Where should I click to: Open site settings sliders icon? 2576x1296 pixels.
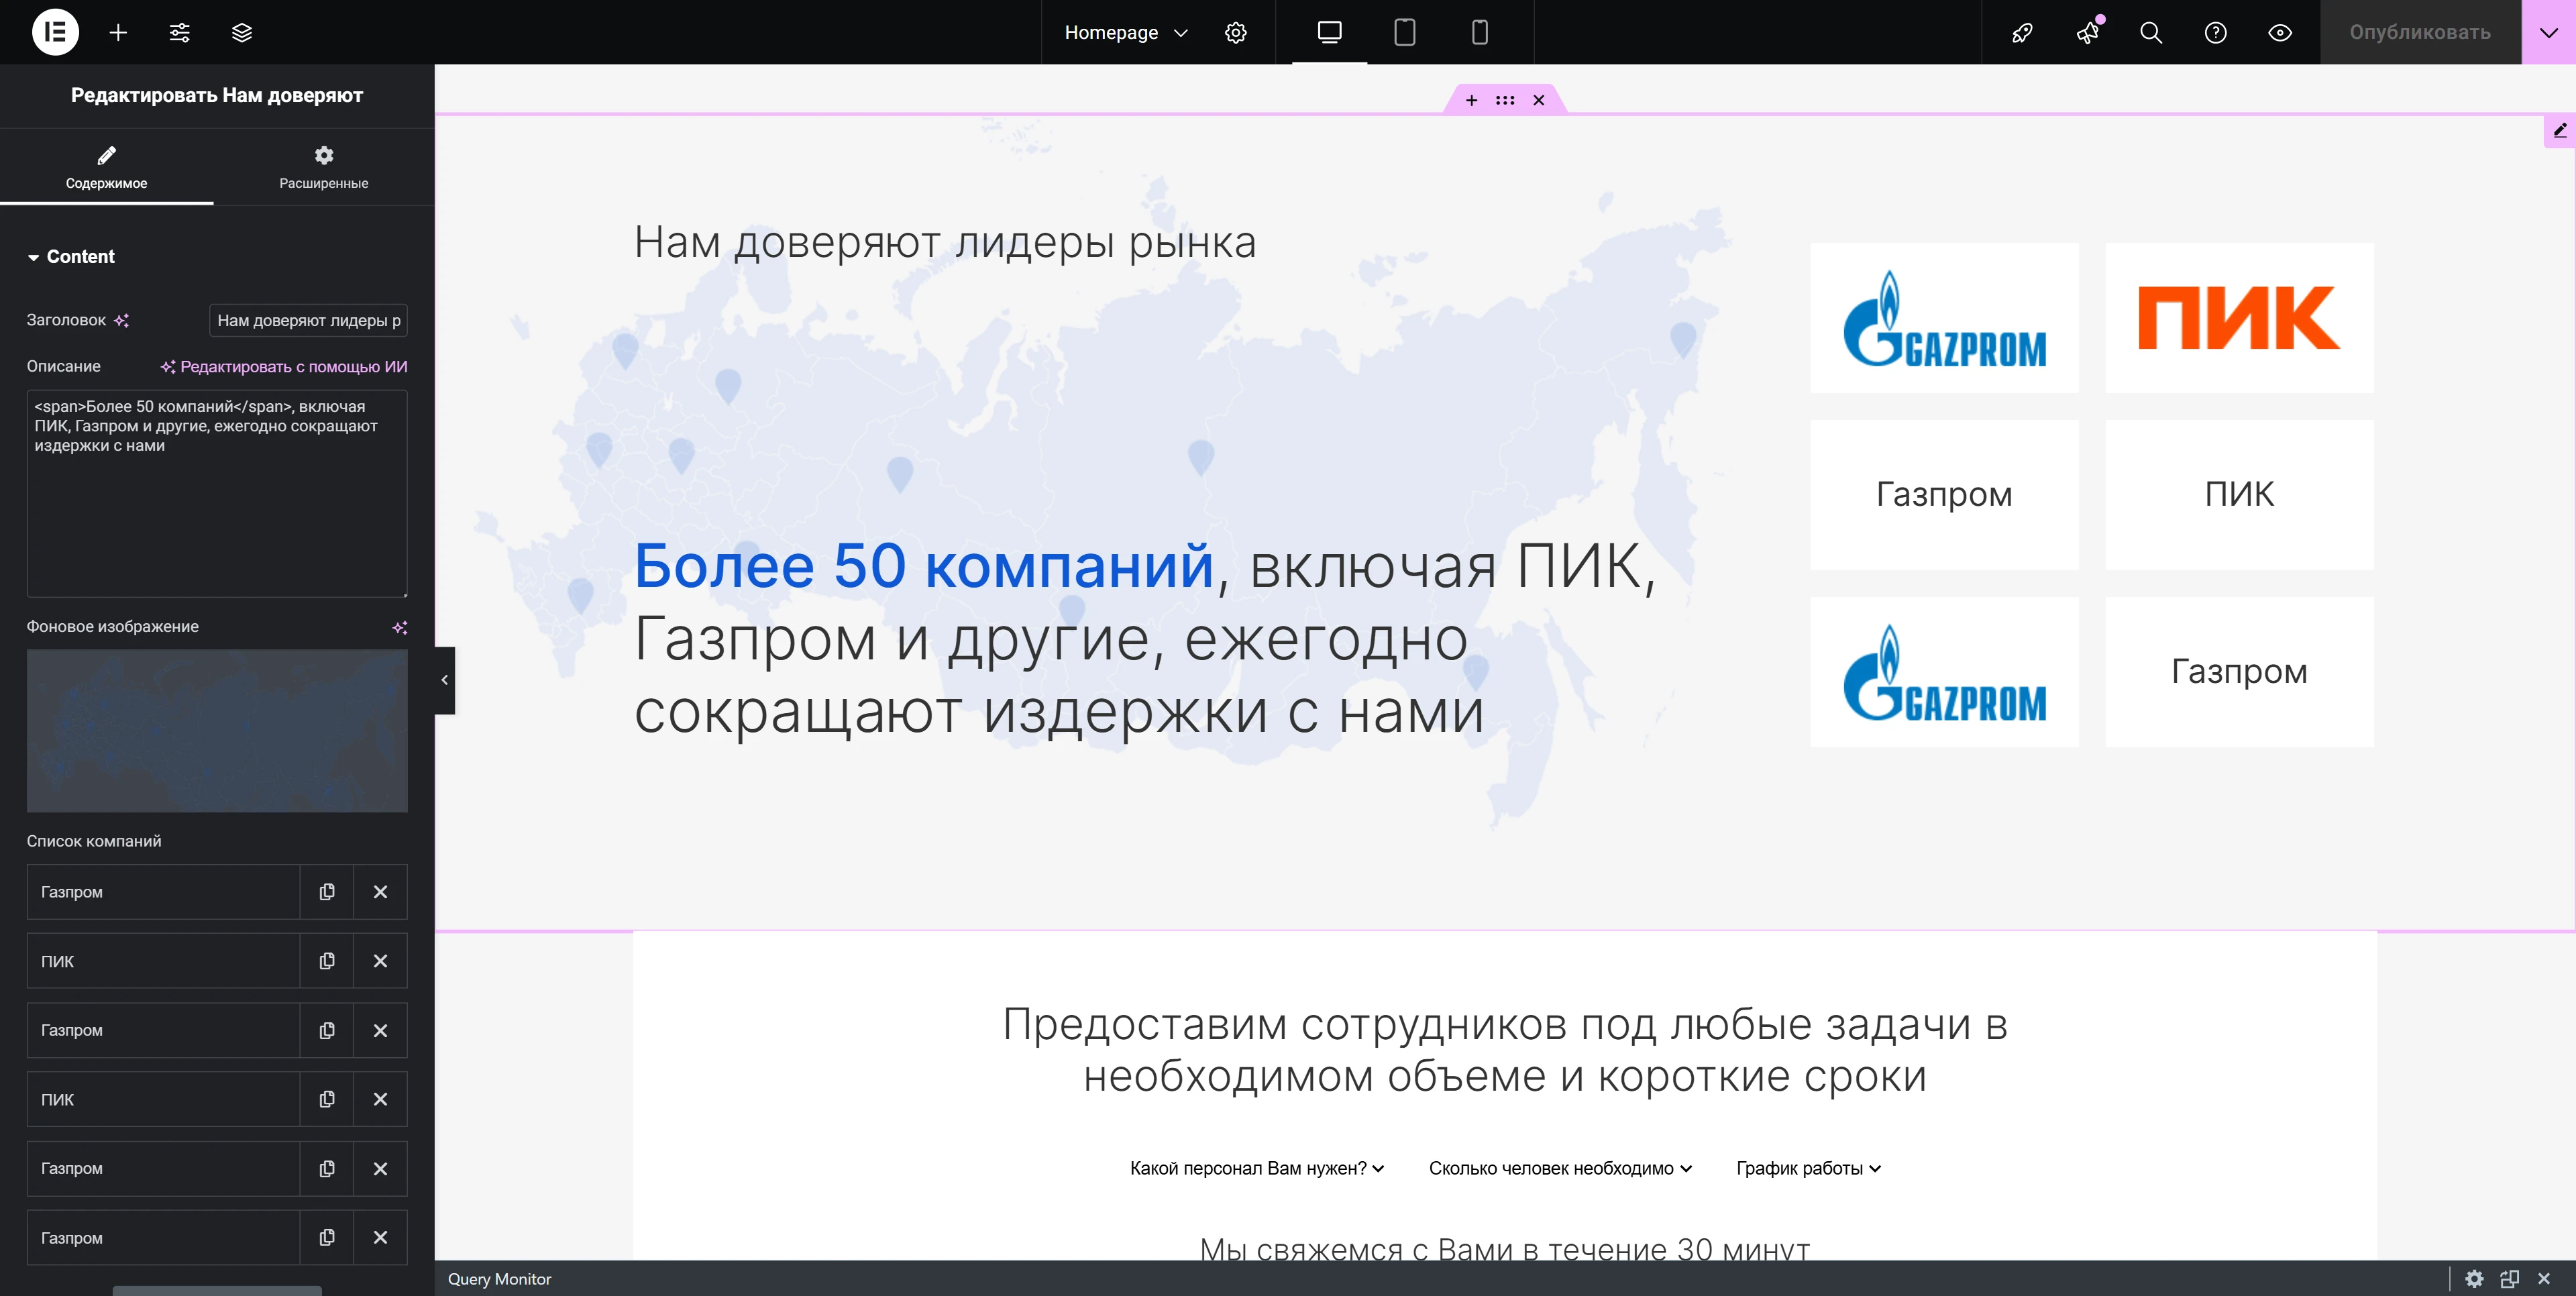179,32
